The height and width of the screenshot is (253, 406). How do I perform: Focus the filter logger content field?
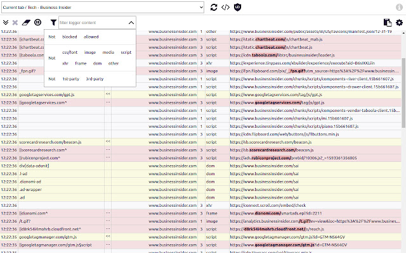(x=93, y=23)
